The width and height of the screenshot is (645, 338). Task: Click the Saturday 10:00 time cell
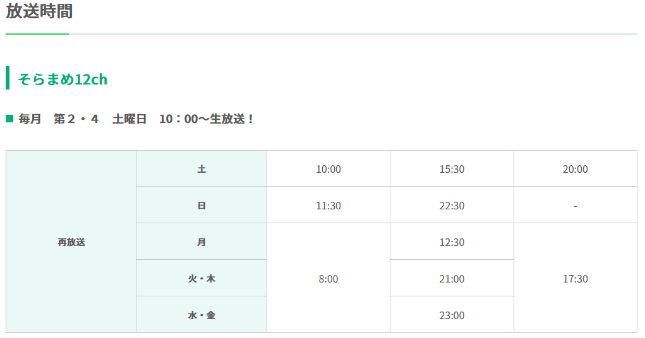329,169
